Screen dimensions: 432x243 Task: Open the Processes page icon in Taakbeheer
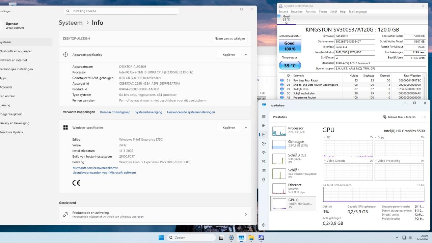[264, 126]
